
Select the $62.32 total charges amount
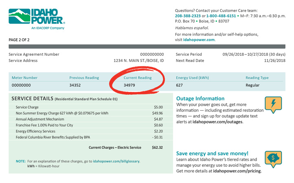coord(157,148)
